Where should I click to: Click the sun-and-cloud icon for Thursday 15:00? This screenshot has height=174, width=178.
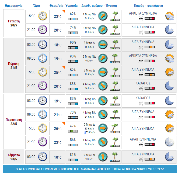click(169, 72)
